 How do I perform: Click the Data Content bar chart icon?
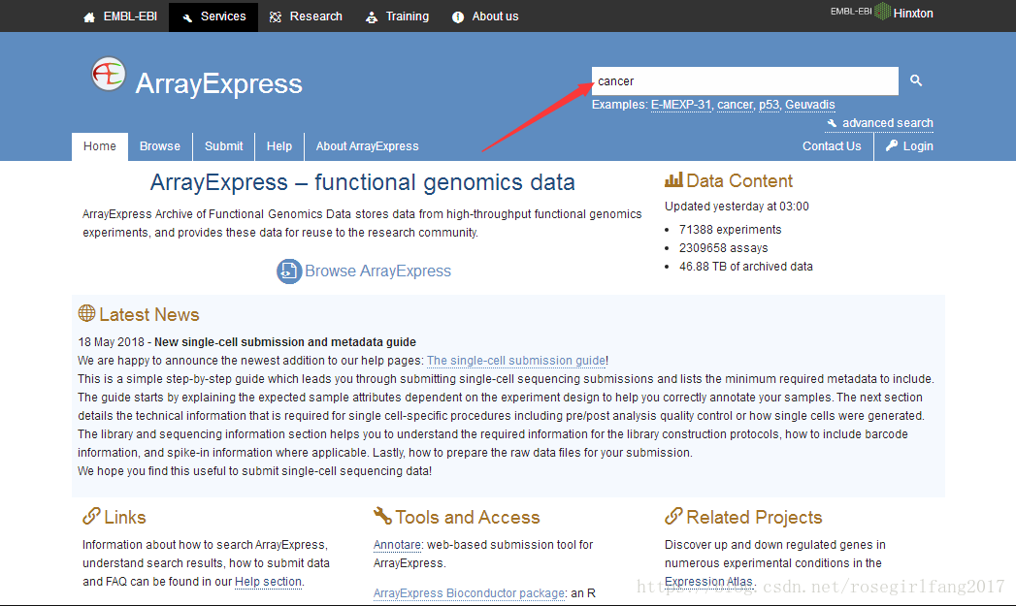point(673,179)
